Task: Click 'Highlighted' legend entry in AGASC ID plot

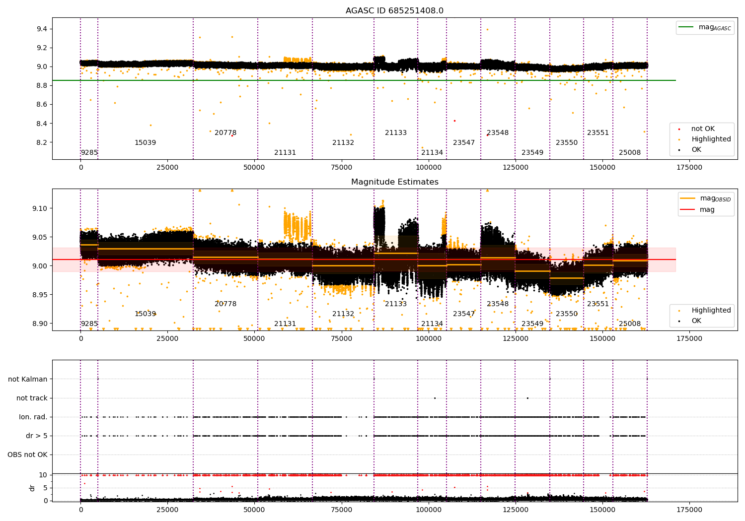Action: pyautogui.click(x=711, y=139)
